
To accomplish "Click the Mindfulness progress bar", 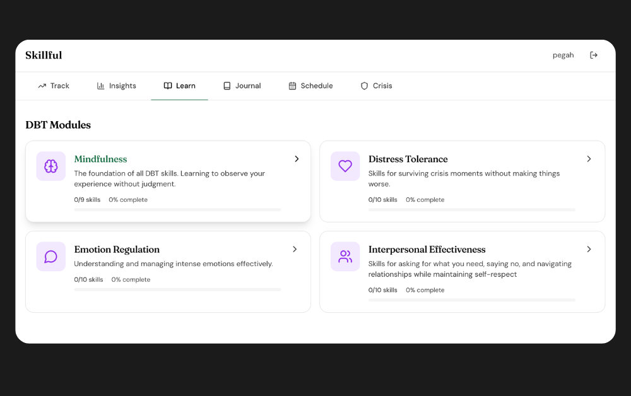I will (x=177, y=208).
